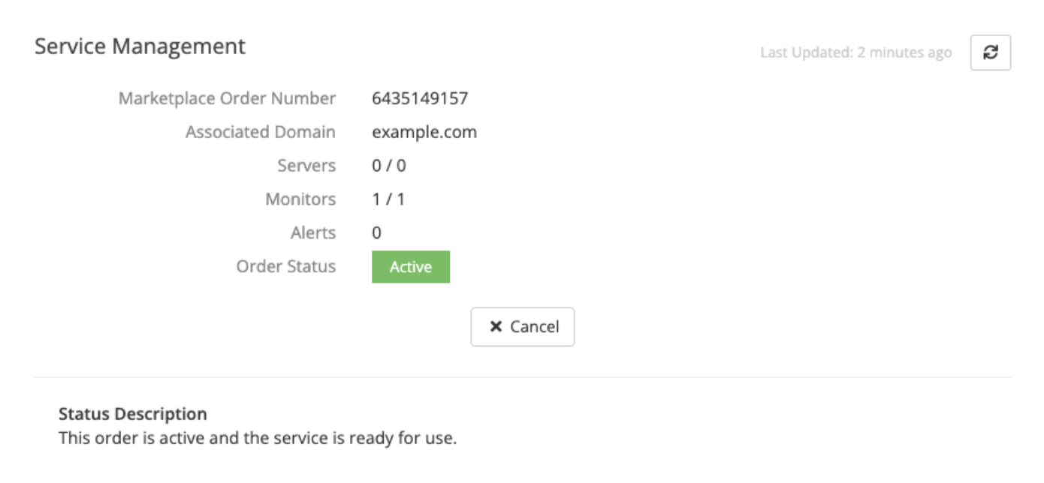
Task: Click the Alerts value 0
Action: point(377,233)
